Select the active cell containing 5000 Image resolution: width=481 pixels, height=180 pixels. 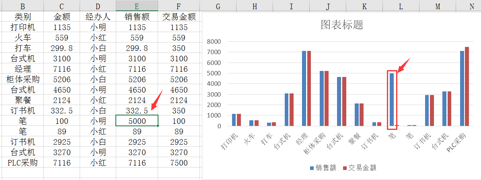tap(137, 121)
